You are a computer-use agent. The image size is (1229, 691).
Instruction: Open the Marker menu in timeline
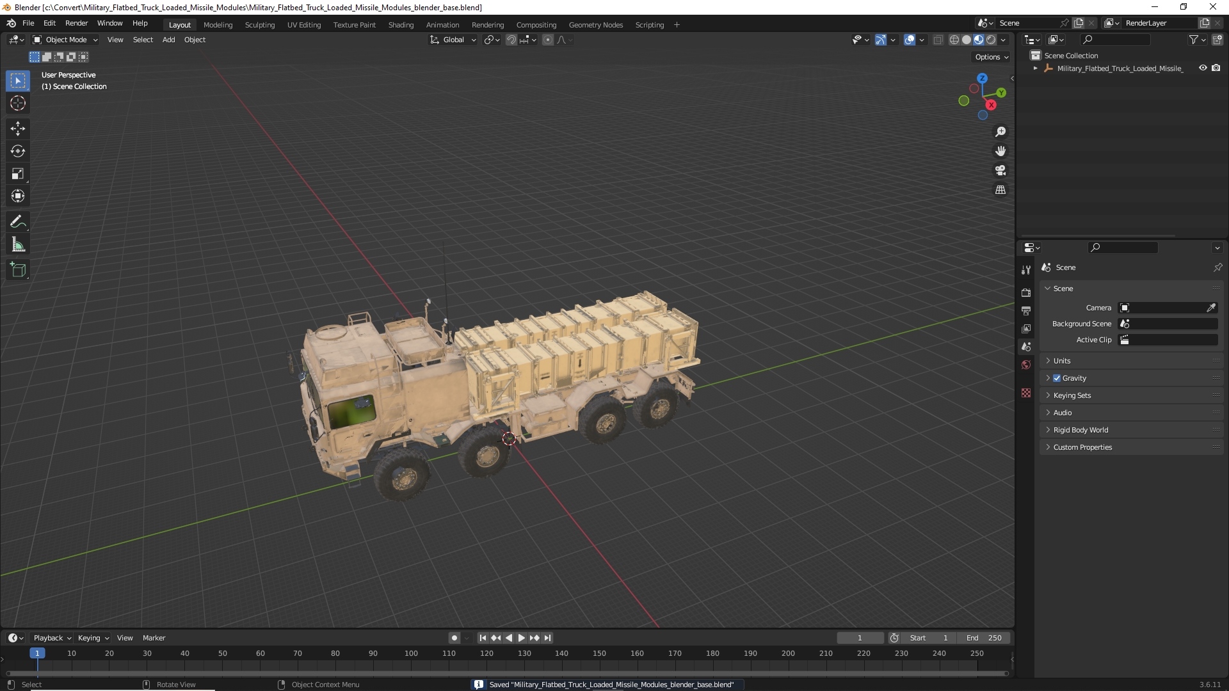(x=154, y=638)
